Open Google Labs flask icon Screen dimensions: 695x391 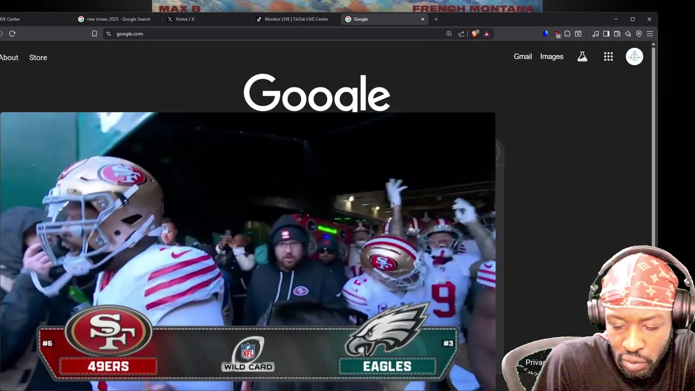tap(582, 56)
